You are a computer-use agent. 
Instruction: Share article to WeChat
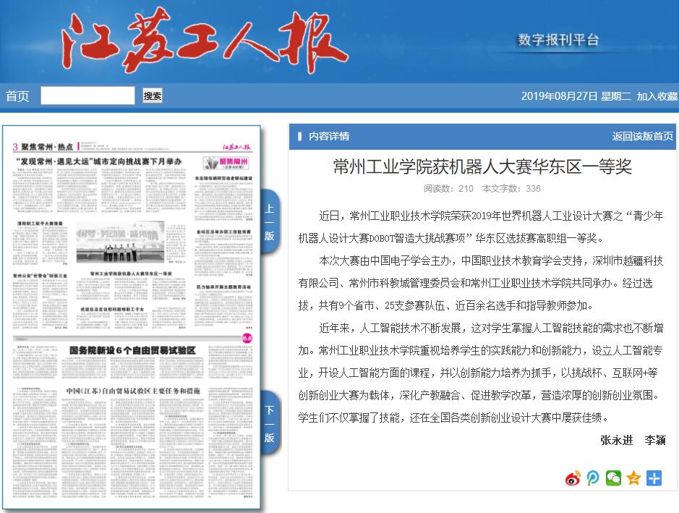coord(613,478)
